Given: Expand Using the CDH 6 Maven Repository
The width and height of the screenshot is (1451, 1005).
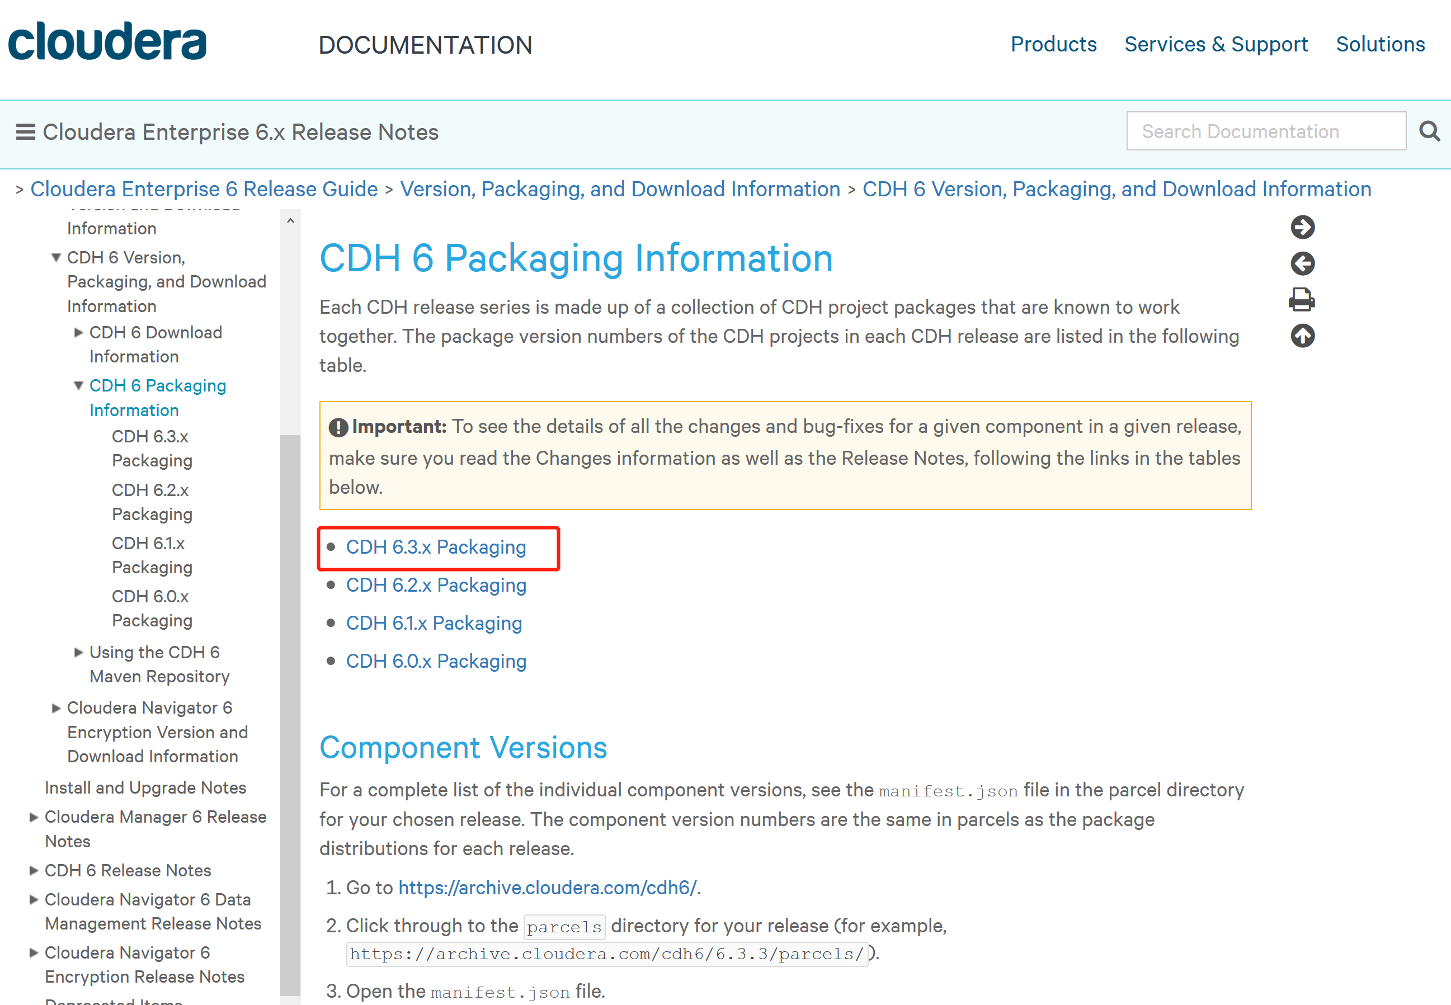Looking at the screenshot, I should pos(78,652).
